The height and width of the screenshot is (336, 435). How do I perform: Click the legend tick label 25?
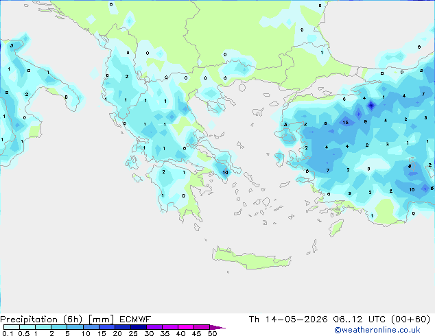pos(133,333)
